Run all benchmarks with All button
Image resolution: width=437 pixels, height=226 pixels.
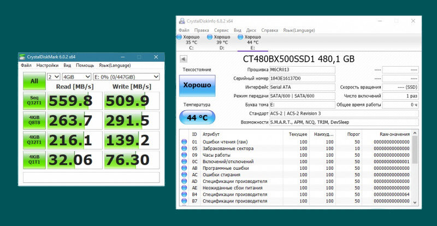(34, 81)
